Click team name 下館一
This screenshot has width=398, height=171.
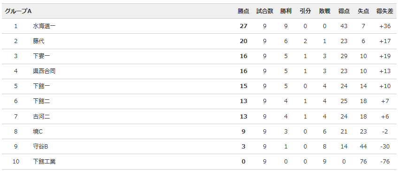[41, 86]
